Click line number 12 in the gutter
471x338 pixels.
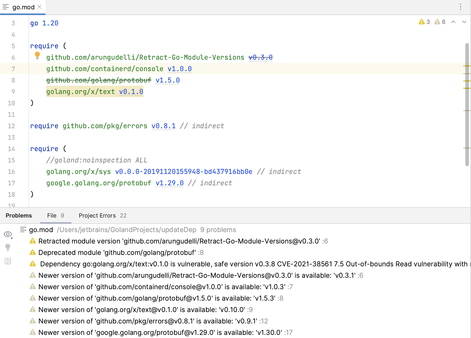tap(11, 126)
